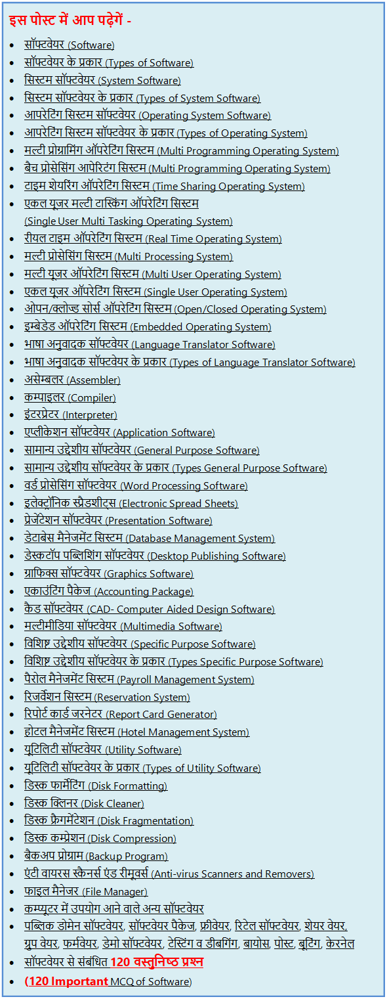
Task: Open the Interpreter link
Action: [x=71, y=414]
